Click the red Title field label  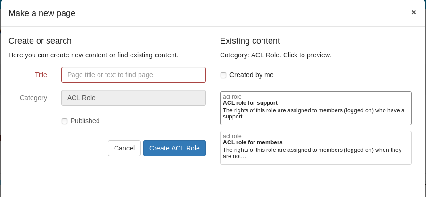[41, 75]
